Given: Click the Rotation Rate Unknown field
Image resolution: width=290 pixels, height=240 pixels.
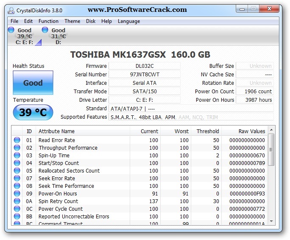Looking at the screenshot, I should pos(255,83).
